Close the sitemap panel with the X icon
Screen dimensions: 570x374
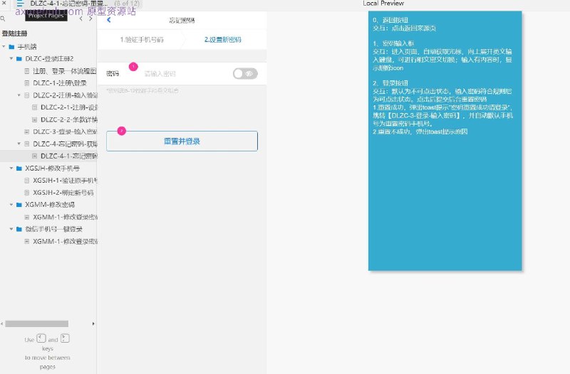pos(4,3)
